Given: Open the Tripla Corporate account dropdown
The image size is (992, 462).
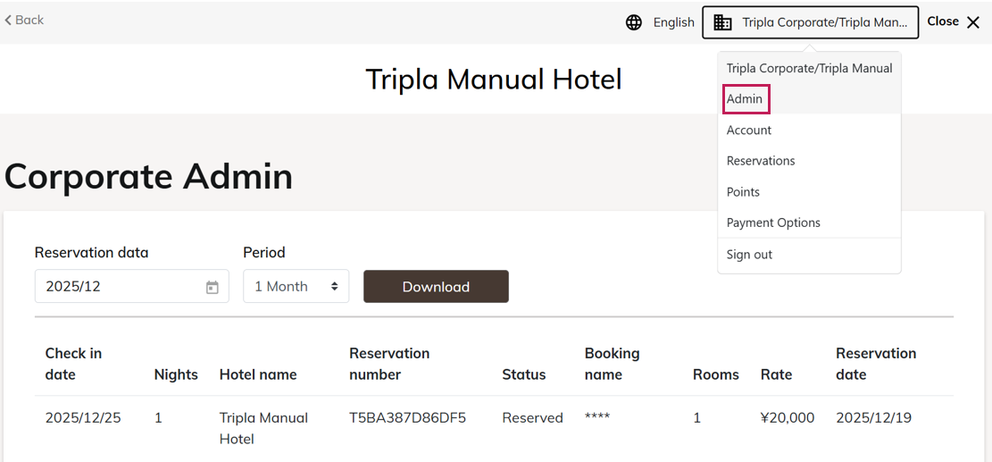Looking at the screenshot, I should [x=810, y=22].
